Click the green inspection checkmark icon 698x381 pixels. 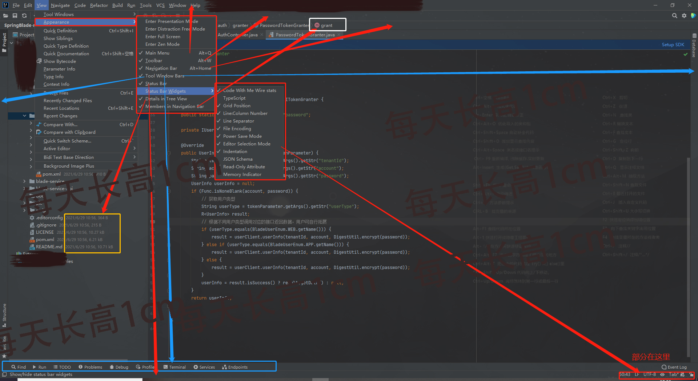pyautogui.click(x=686, y=54)
